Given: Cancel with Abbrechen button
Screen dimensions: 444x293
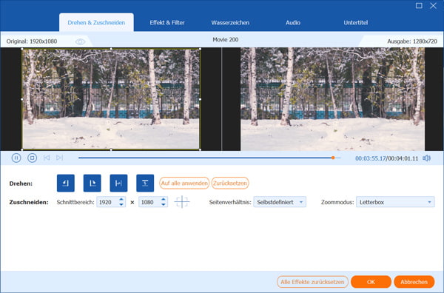Looking at the screenshot, I should pos(414,282).
